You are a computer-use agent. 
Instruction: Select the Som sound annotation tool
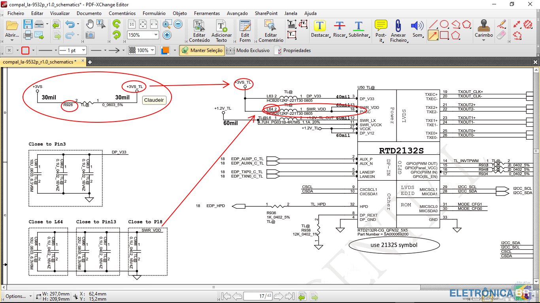tap(417, 29)
